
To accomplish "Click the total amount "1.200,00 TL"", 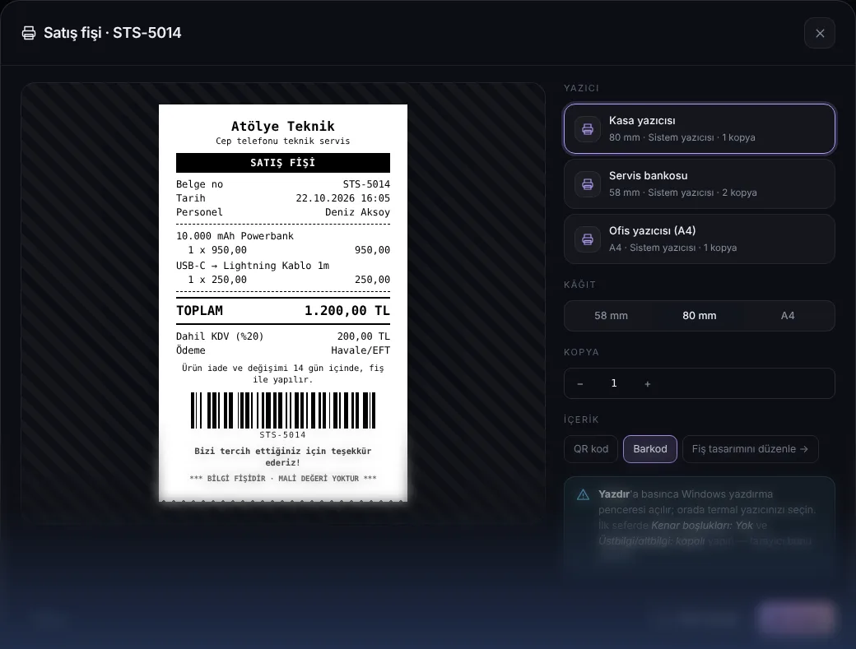I will (347, 311).
